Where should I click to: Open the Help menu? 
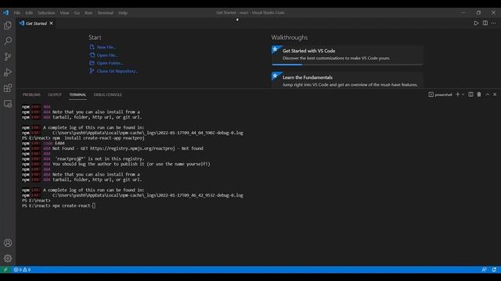(123, 12)
